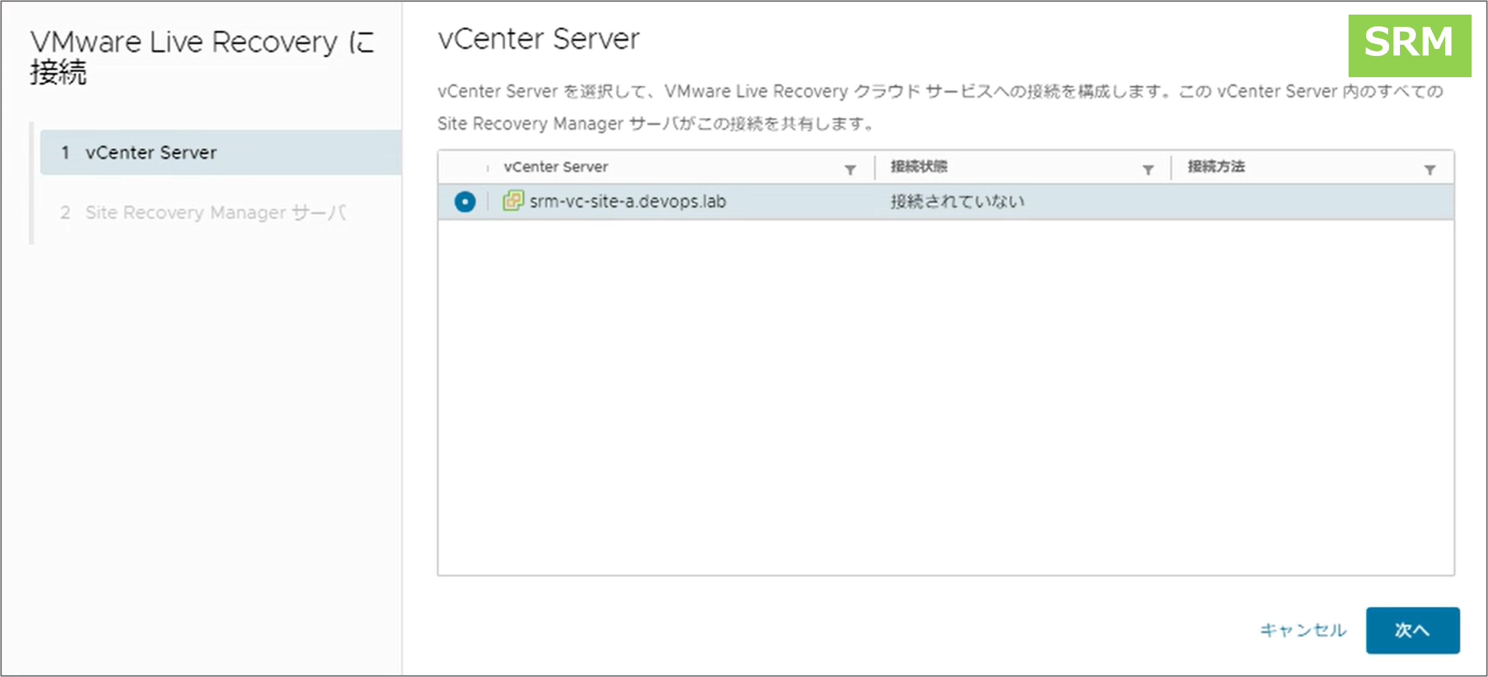Viewport: 1488px width, 677px height.
Task: Select the srm-vc-site-a.devops.lab radio button
Action: tap(464, 201)
